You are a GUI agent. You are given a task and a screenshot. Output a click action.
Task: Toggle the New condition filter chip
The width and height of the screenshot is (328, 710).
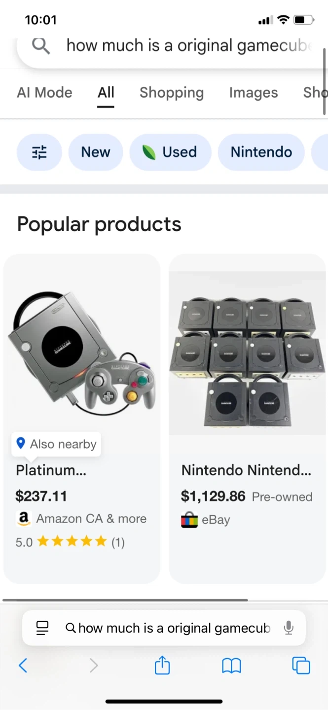[96, 152]
